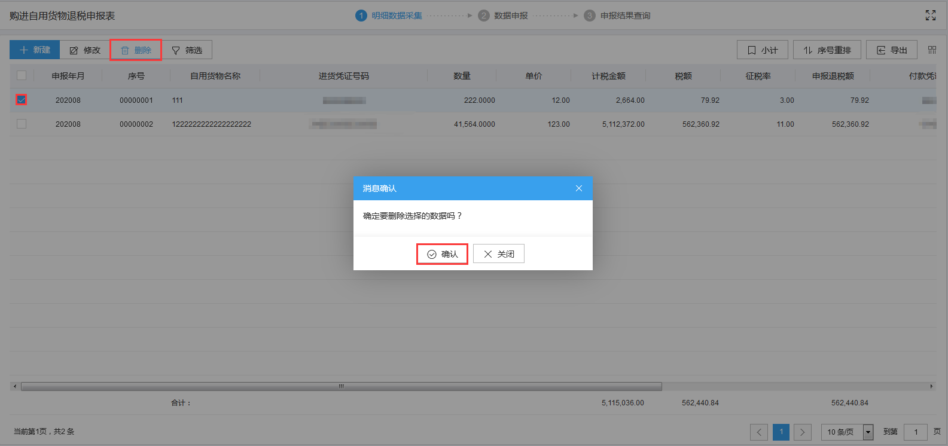Viewport: 948px width, 446px height.
Task: Click the scrollbar left arrow
Action: (15, 386)
